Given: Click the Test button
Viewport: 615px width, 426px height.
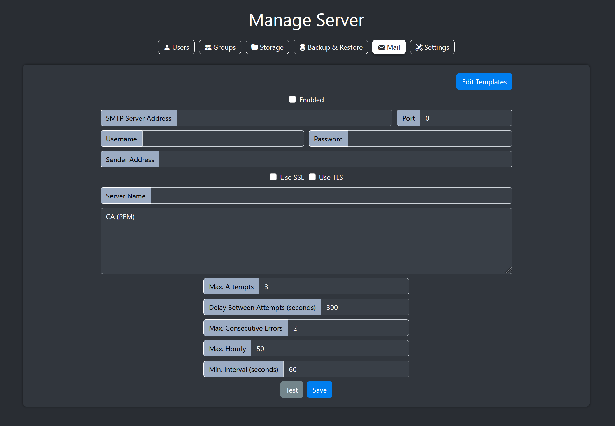Looking at the screenshot, I should (292, 390).
